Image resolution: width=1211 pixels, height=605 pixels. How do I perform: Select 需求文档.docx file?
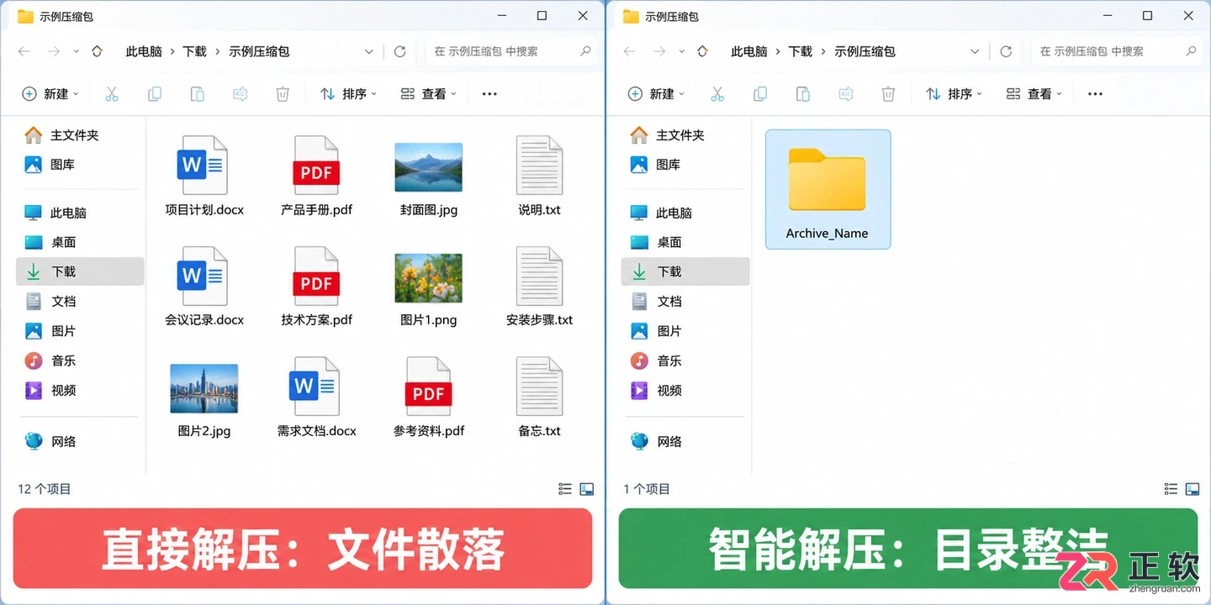[x=316, y=398]
